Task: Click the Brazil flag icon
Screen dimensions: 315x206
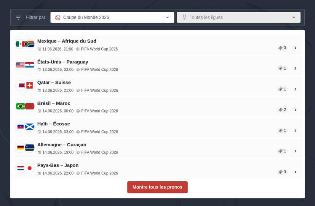Action: [x=20, y=106]
